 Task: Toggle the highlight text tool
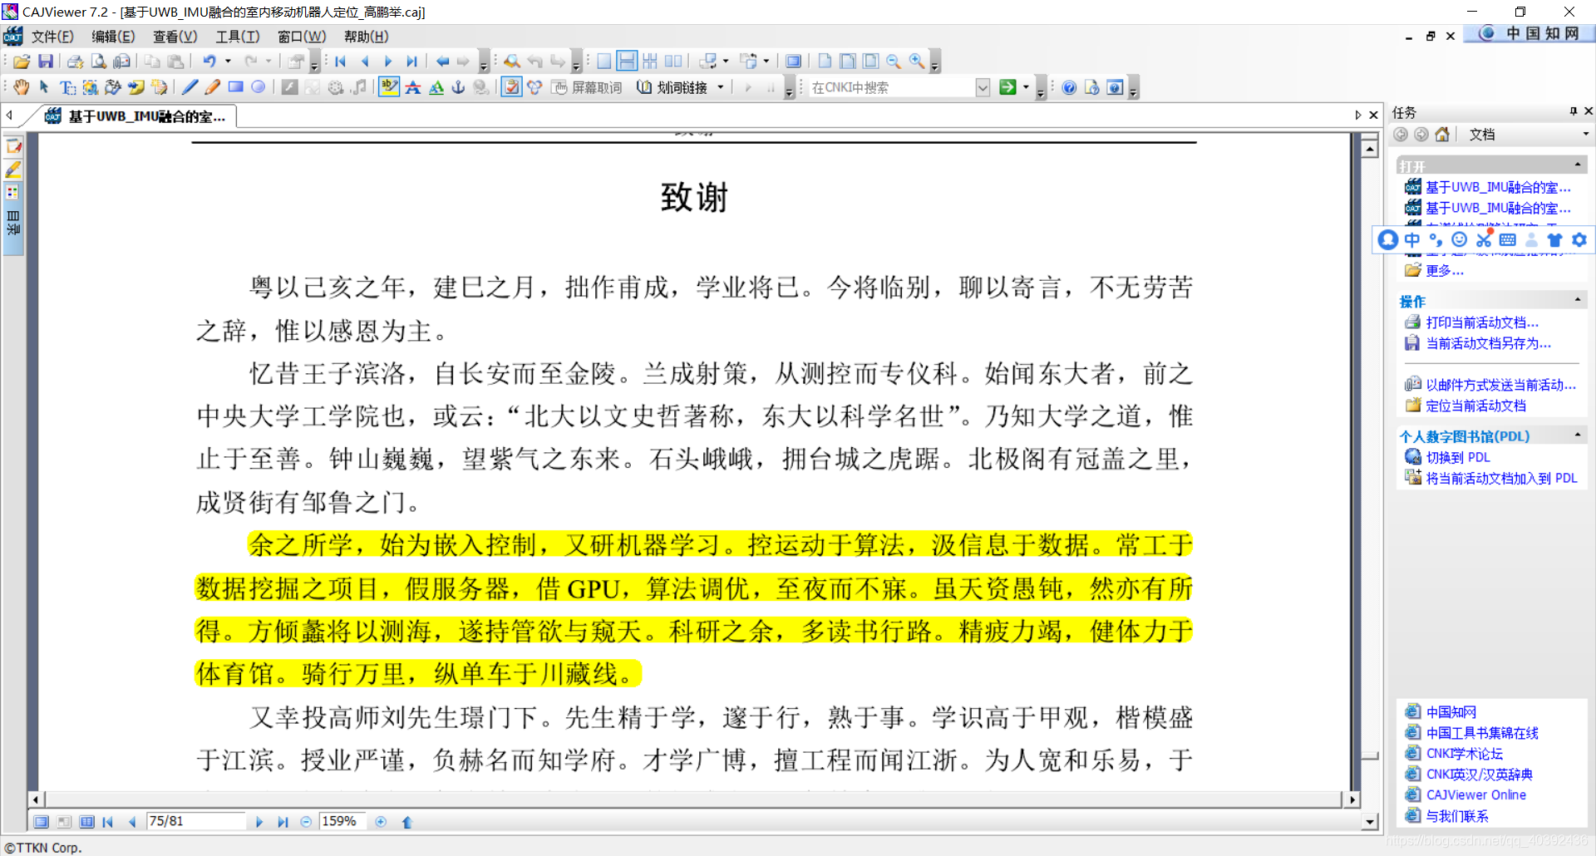[389, 87]
